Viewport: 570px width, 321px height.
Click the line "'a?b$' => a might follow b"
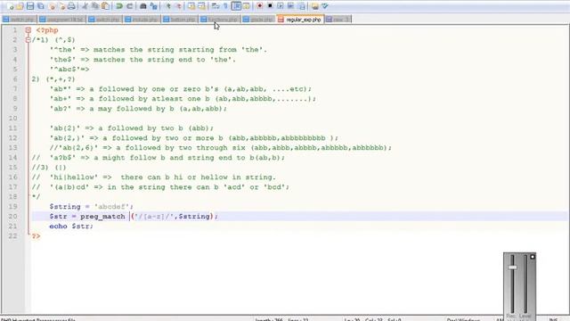click(159, 158)
